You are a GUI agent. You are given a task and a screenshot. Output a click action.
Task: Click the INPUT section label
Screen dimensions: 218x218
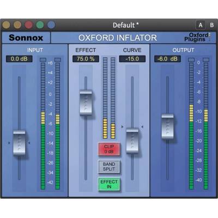[35, 50]
